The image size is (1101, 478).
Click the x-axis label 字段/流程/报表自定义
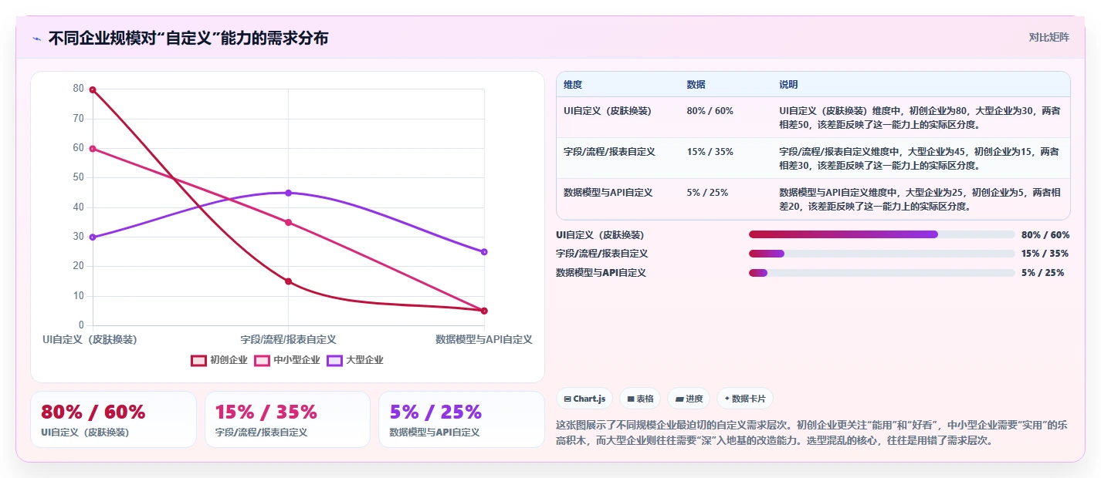(288, 339)
